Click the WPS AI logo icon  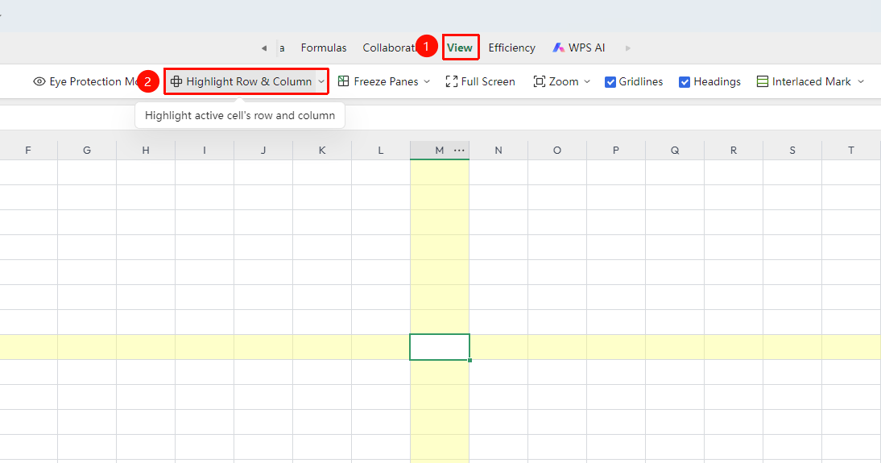pos(558,48)
